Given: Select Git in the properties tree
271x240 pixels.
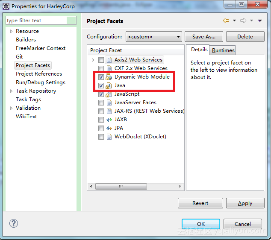Looking at the screenshot, I should [19, 57].
